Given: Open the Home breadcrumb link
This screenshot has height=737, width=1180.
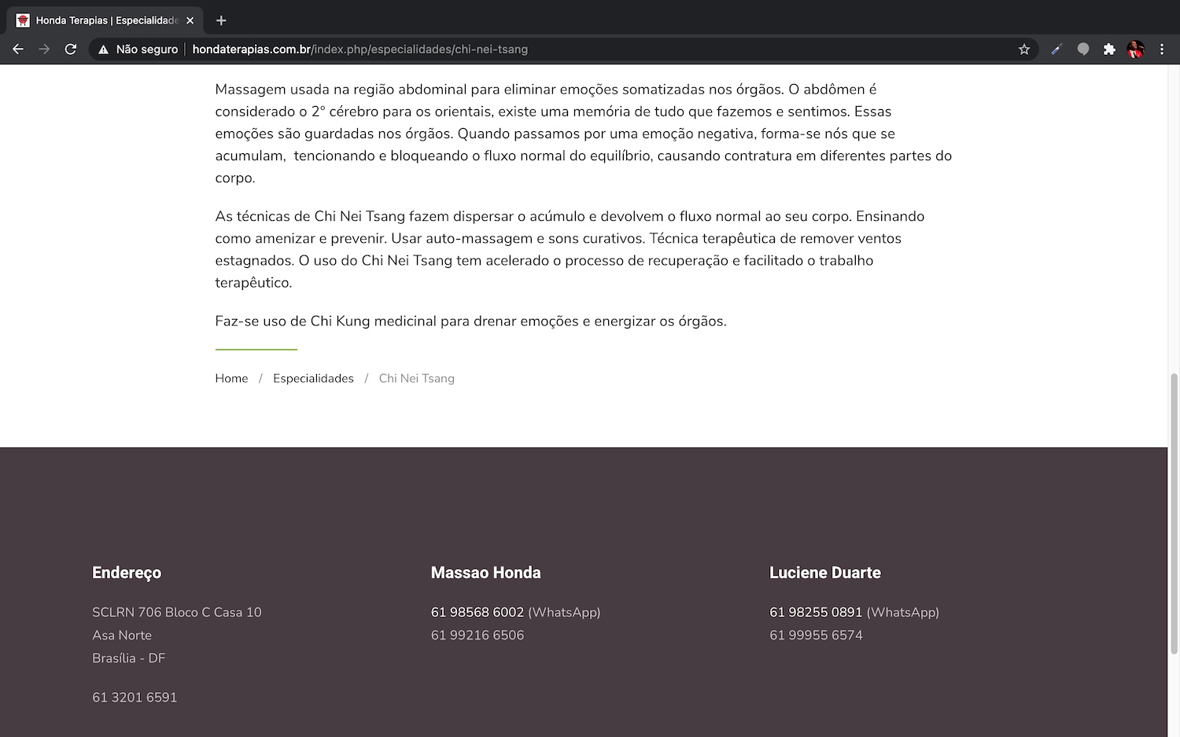Looking at the screenshot, I should 231,379.
